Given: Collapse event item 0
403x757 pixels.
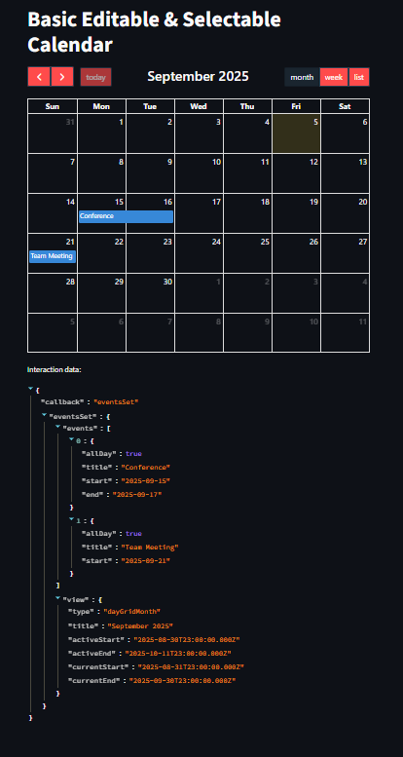Looking at the screenshot, I should click(71, 439).
